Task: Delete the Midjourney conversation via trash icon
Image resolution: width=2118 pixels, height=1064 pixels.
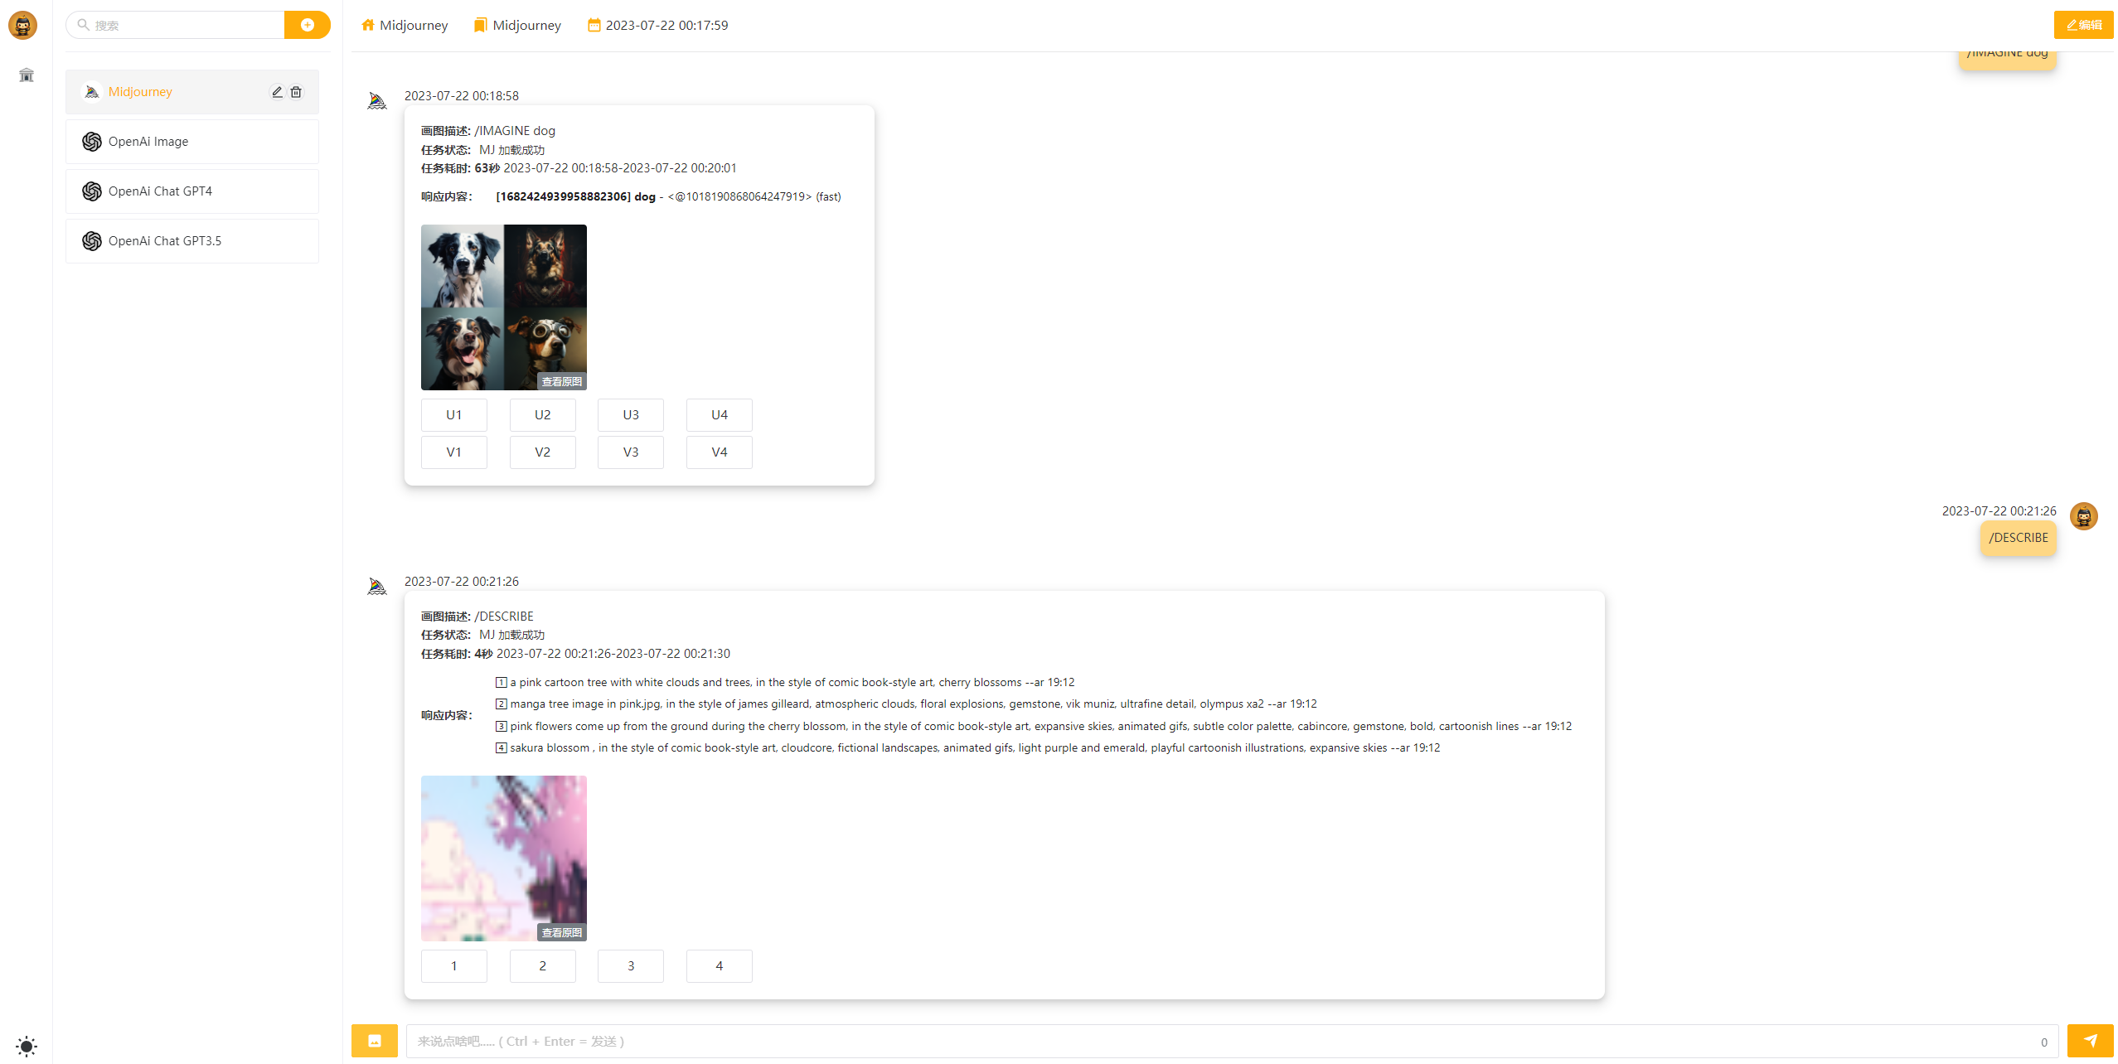Action: [296, 92]
